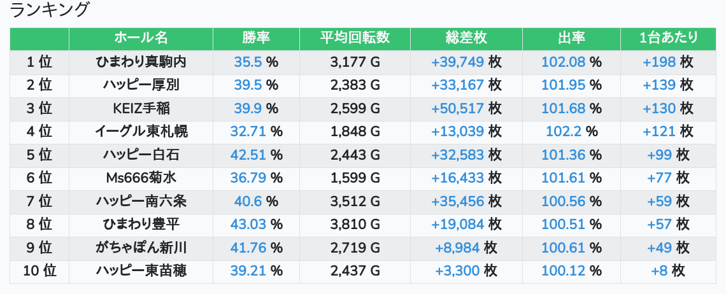
Task: Sort by 勝率 column header
Action: (x=256, y=38)
